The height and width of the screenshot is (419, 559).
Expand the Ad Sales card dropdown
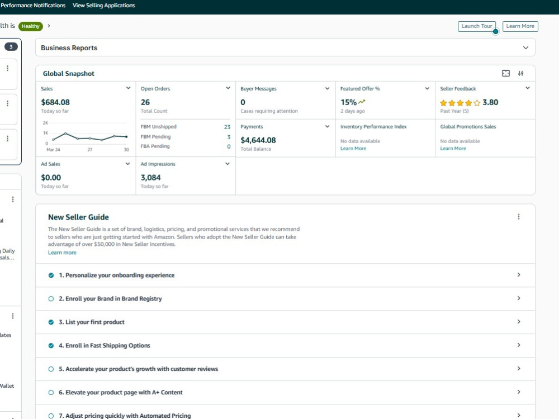[127, 164]
